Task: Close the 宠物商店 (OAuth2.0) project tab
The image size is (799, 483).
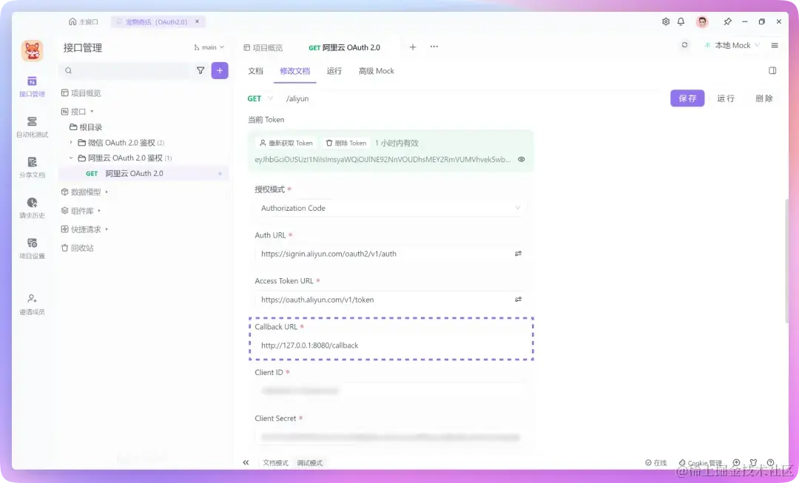Action: 198,21
